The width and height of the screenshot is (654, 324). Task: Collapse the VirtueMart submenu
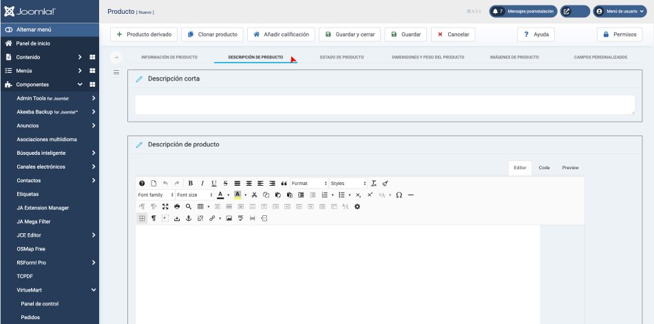tap(94, 290)
